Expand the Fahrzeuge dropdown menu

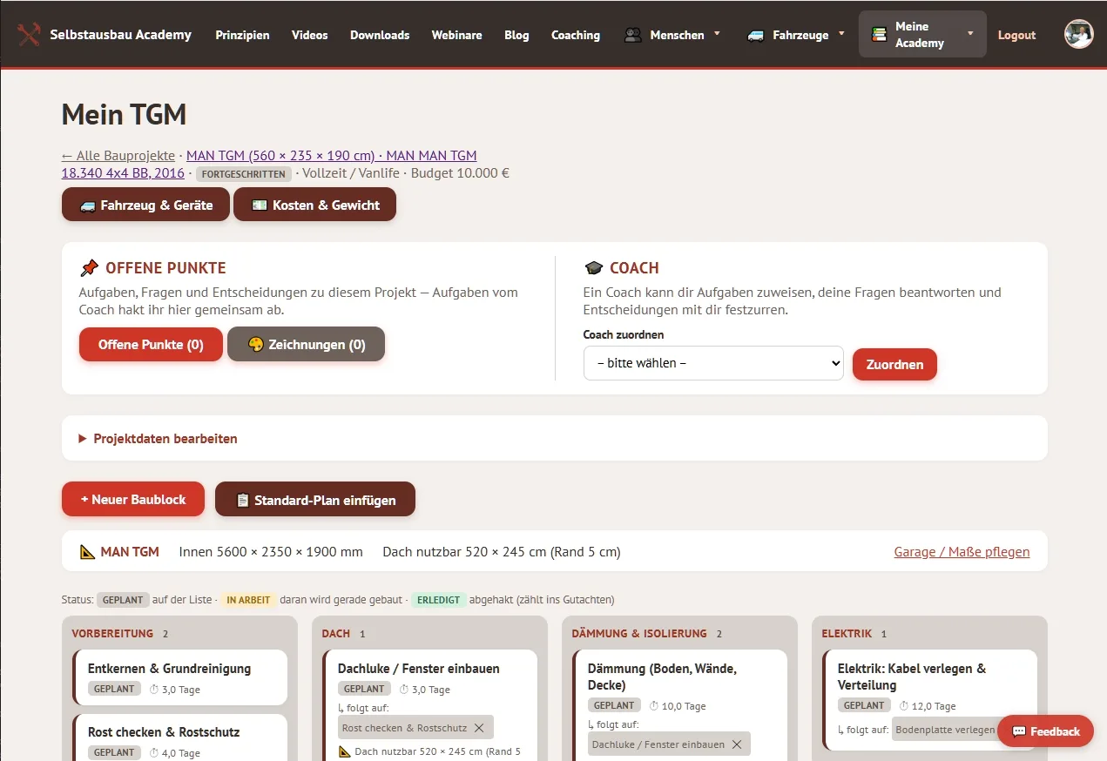coord(797,35)
